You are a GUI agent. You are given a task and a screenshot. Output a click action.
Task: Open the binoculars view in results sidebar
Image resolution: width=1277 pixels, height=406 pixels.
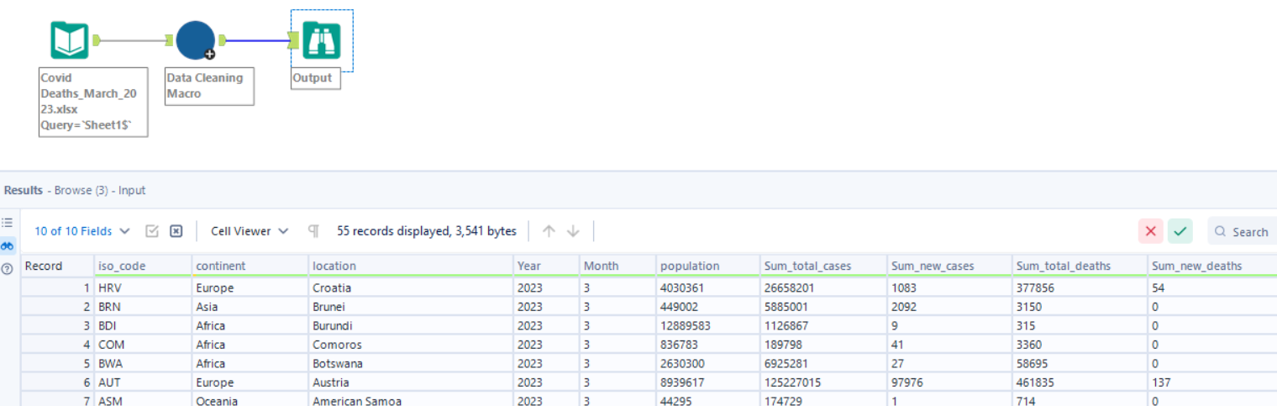[x=8, y=246]
